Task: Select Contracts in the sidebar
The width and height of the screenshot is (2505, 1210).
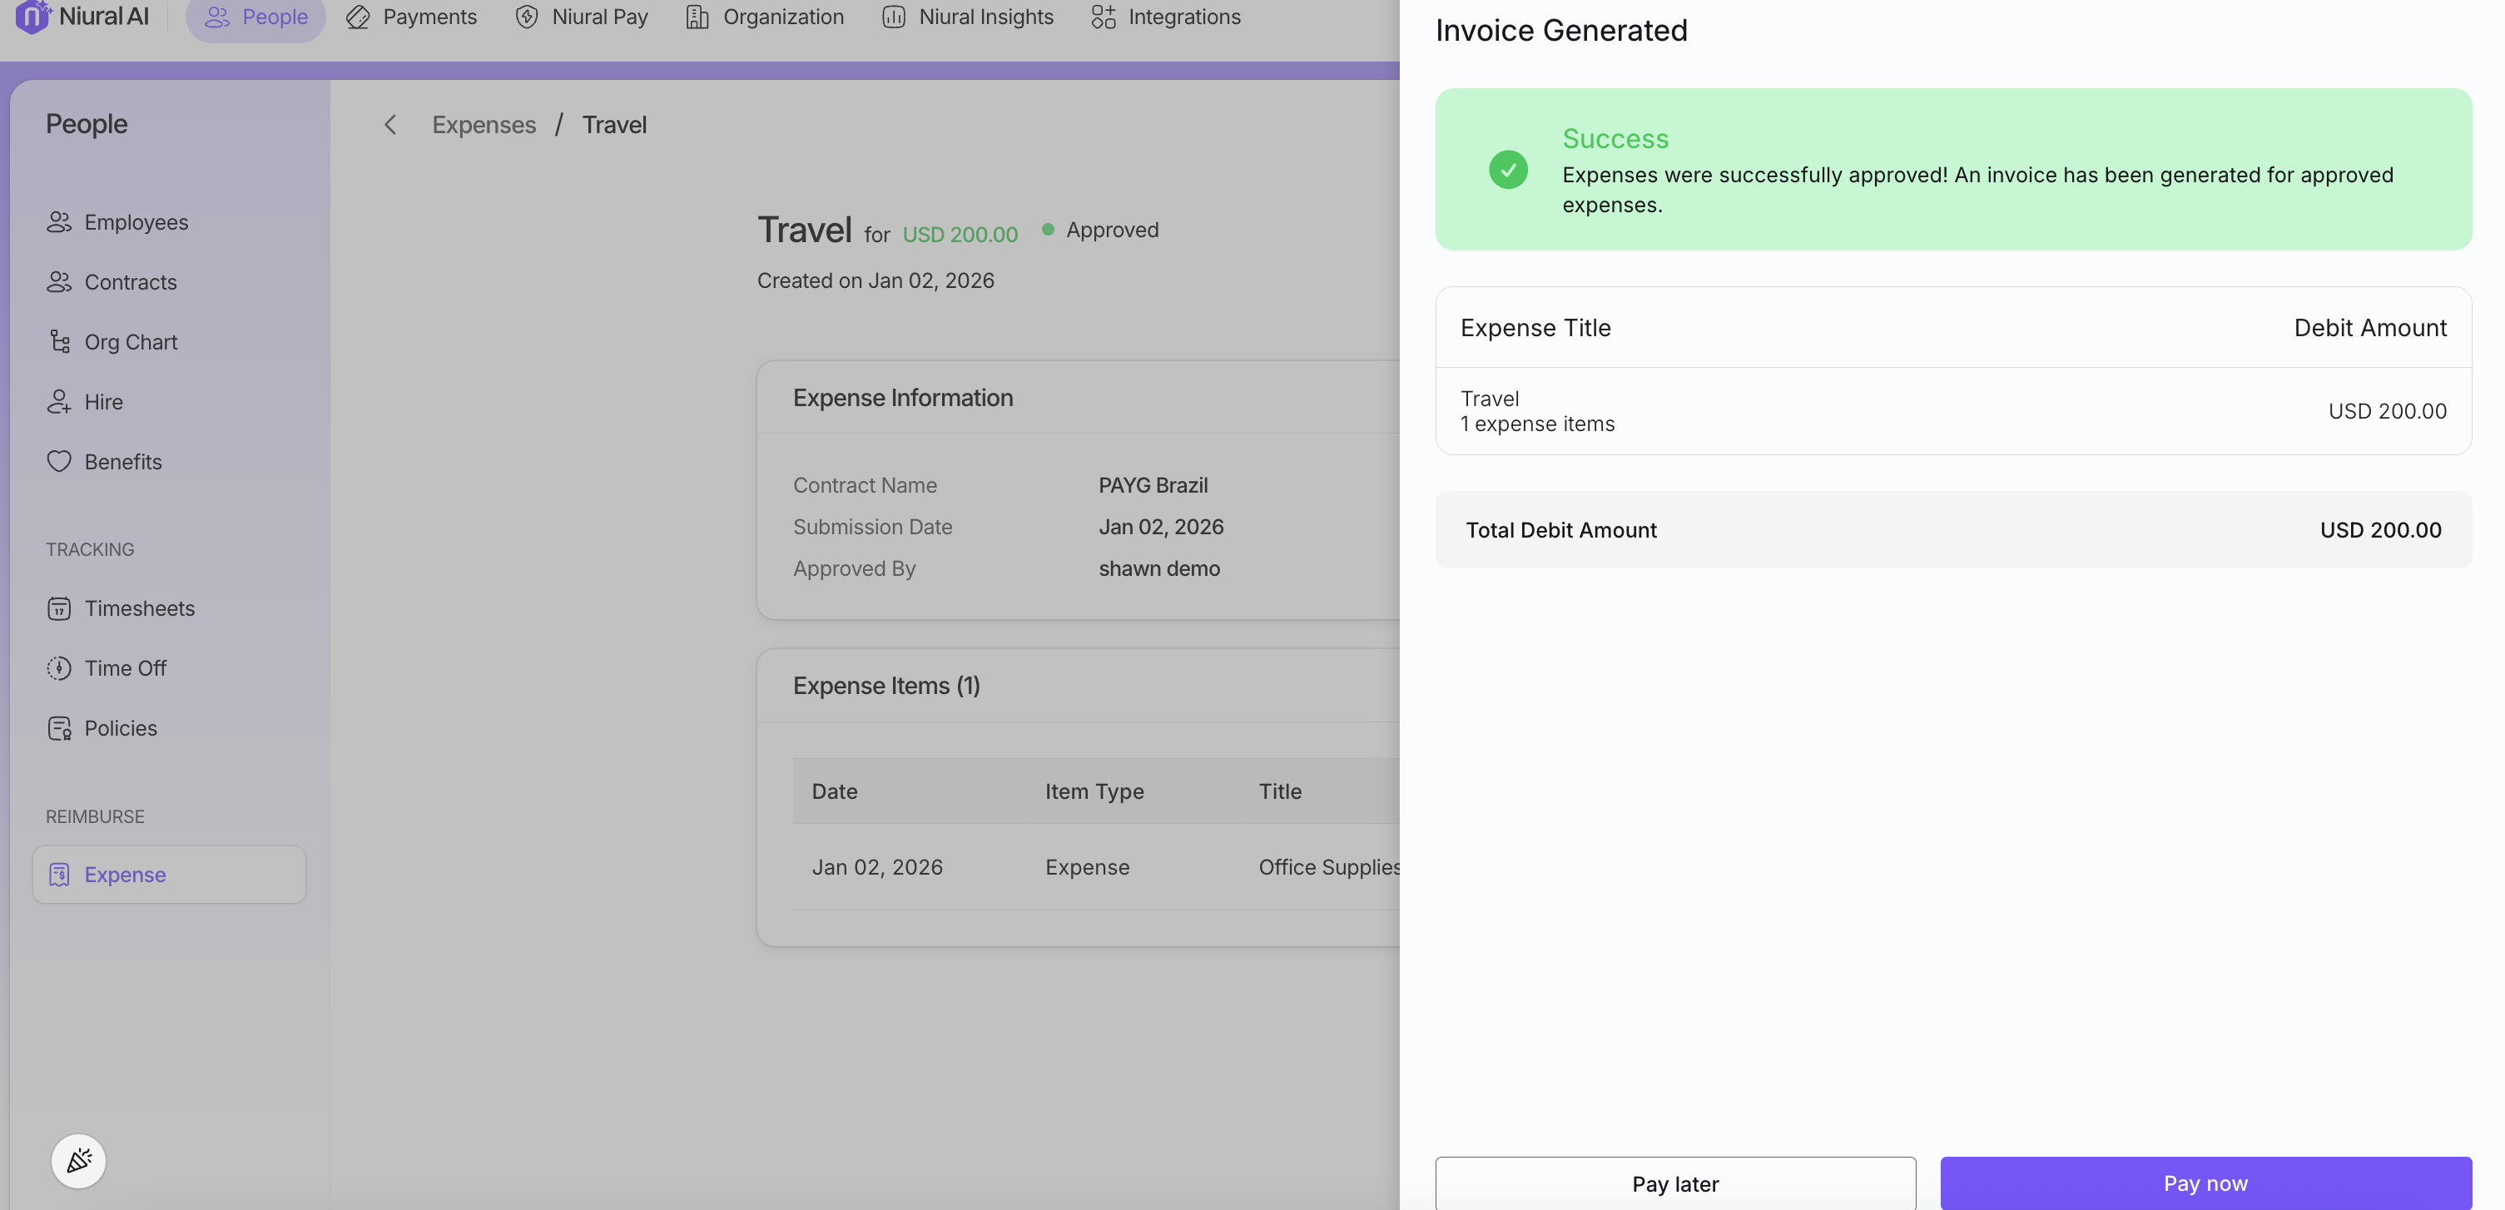Action: coord(131,282)
